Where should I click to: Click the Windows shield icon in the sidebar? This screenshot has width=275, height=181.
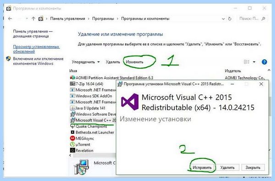(x=8, y=59)
